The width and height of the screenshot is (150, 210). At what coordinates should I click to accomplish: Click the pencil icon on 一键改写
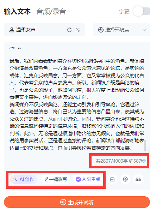46,179
